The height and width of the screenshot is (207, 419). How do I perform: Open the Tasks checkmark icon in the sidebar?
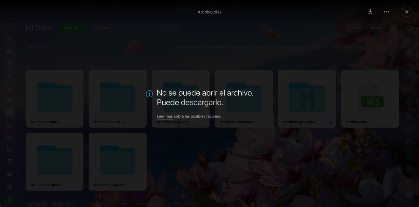(x=9, y=149)
